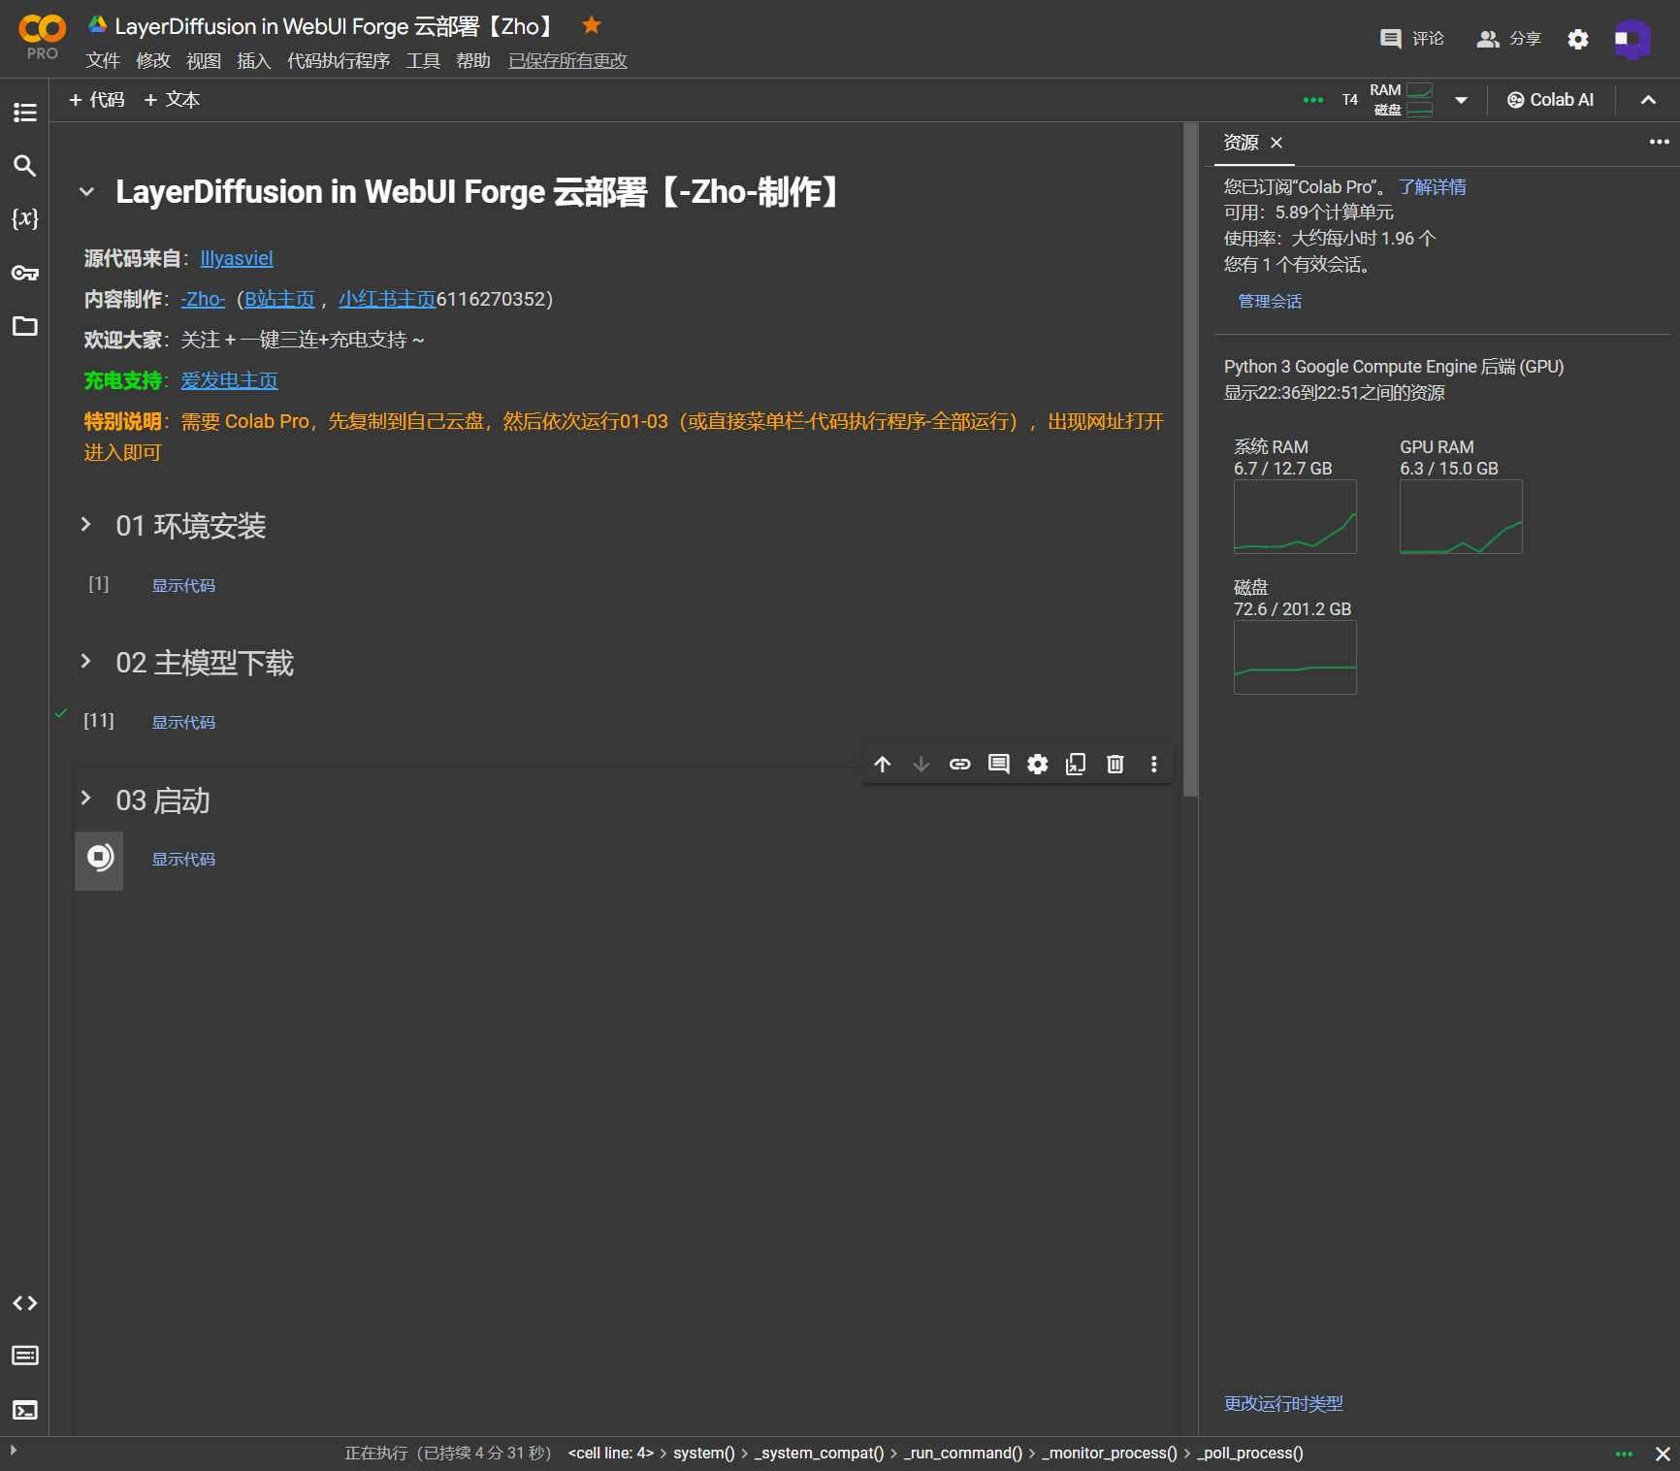This screenshot has width=1680, height=1471.
Task: Add a comment to the cell
Action: click(999, 765)
